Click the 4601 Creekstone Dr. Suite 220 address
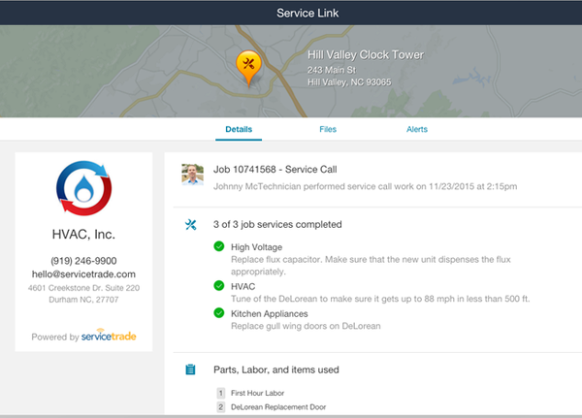Screen dimensions: 582x418 coord(83,288)
